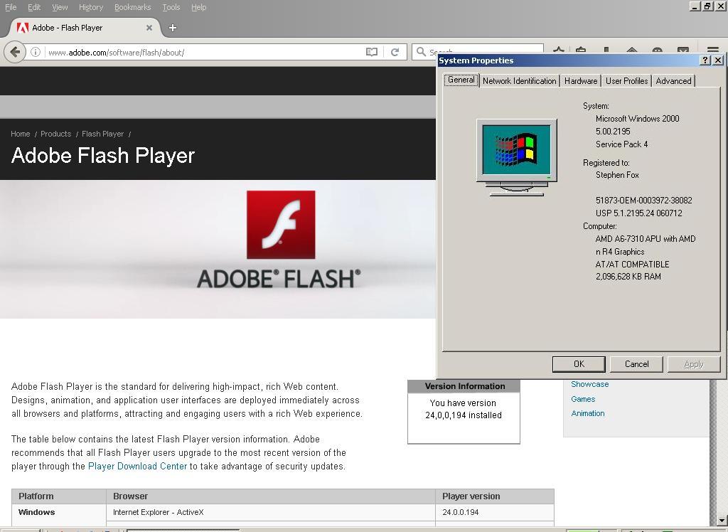This screenshot has height=532, width=728.
Task: Click the 'Version Information' box header
Action: coord(464,386)
